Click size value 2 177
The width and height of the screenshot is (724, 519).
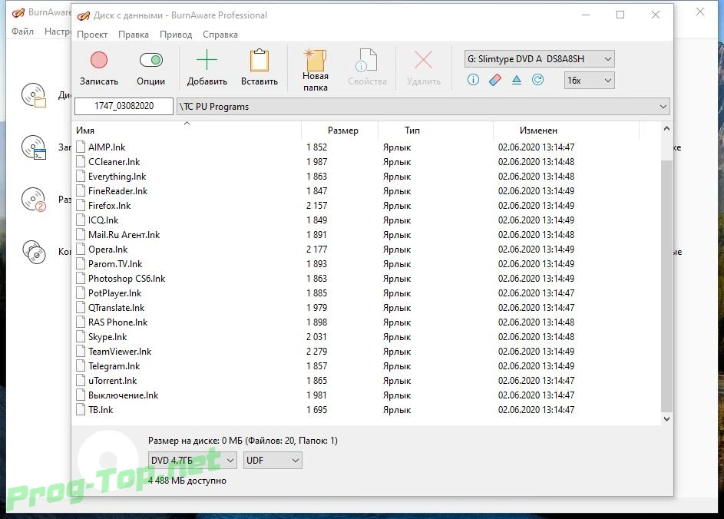click(316, 250)
